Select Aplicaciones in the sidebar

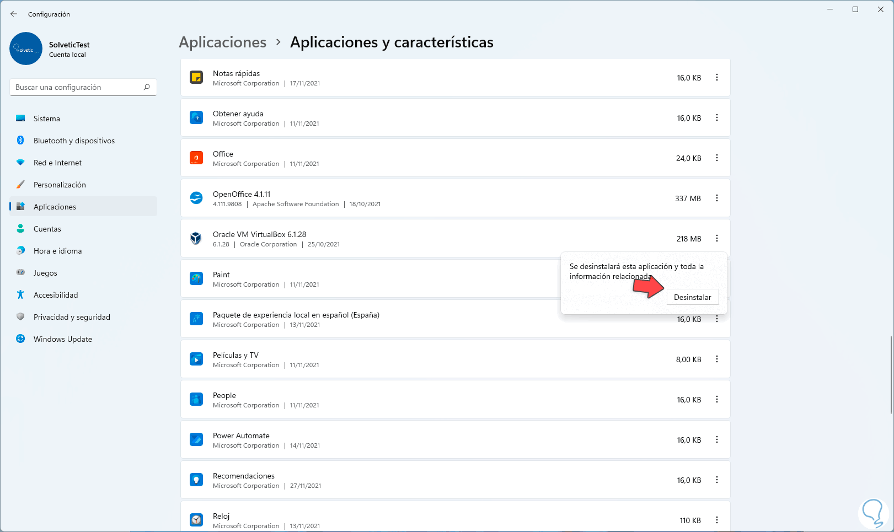coord(83,207)
